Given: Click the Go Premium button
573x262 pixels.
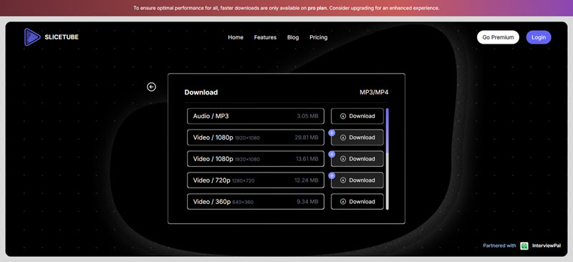Looking at the screenshot, I should coord(498,37).
